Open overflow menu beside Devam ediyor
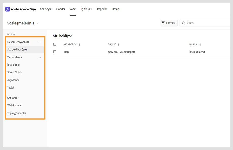The width and height of the screenshot is (233, 150). tap(39, 42)
